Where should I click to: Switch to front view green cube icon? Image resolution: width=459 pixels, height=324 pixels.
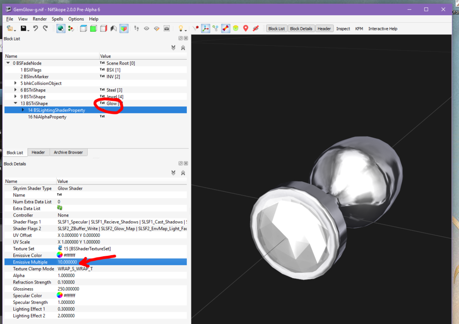(93, 28)
